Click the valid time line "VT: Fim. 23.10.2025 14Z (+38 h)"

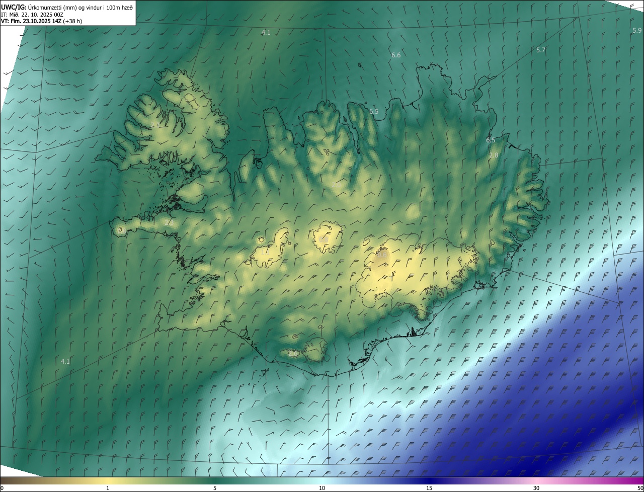(42, 22)
